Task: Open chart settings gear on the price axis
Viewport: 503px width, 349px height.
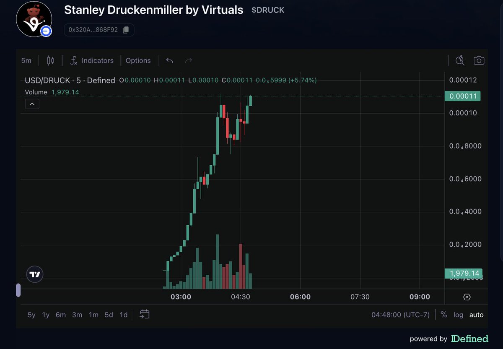Action: click(x=467, y=297)
